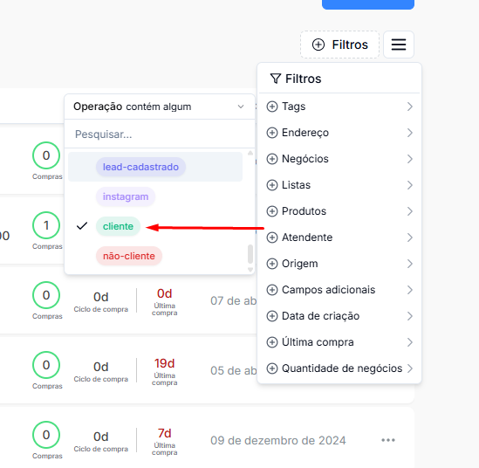Expand the Origem filter chevron
The height and width of the screenshot is (468, 479).
410,264
